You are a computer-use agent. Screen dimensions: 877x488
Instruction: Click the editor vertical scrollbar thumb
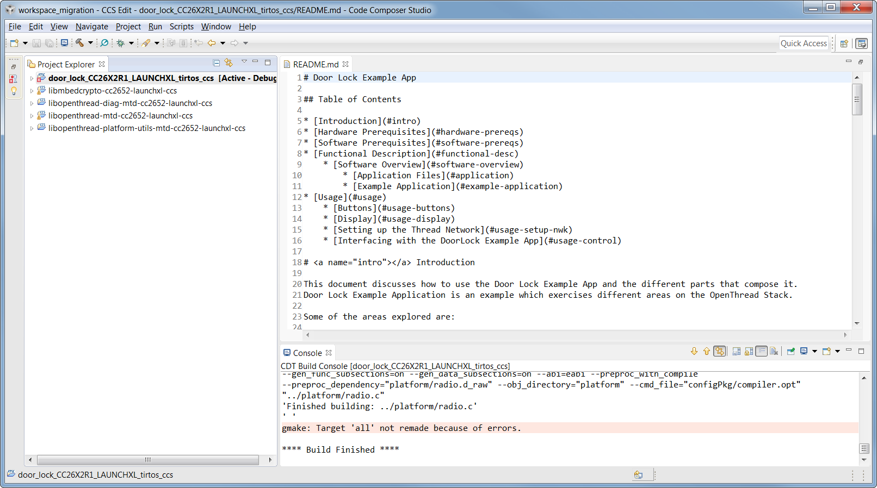pos(857,99)
